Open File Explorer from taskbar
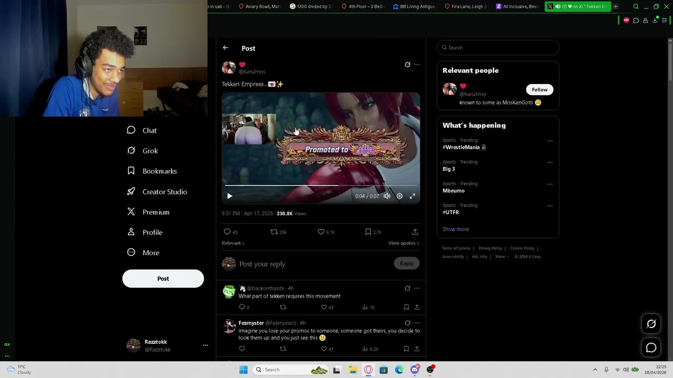This screenshot has height=378, width=673. click(x=352, y=370)
